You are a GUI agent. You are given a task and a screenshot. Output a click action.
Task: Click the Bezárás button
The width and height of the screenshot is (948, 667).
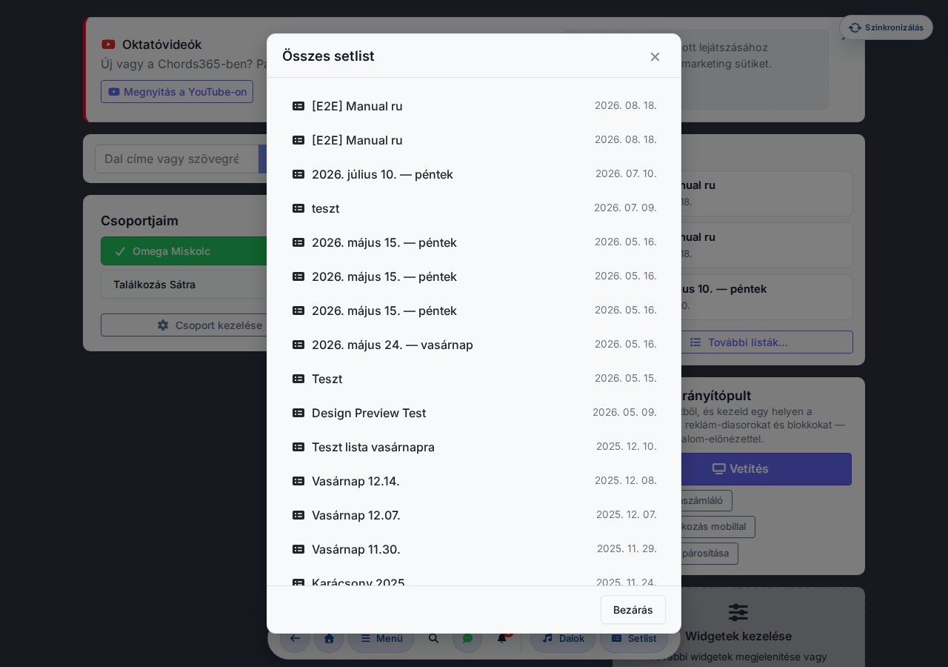coord(633,610)
